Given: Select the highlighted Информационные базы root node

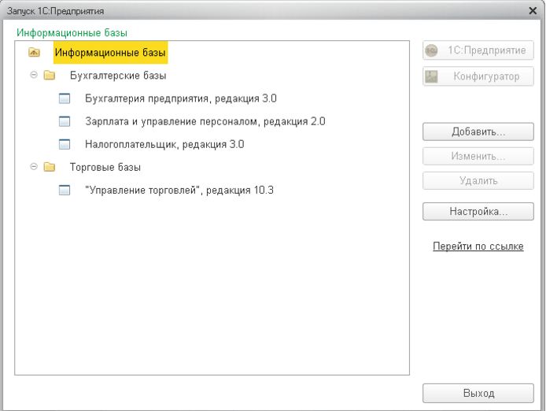Looking at the screenshot, I should tap(110, 52).
